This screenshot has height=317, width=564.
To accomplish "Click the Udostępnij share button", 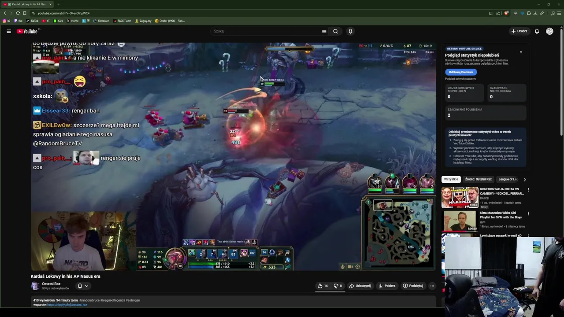I will (360, 286).
